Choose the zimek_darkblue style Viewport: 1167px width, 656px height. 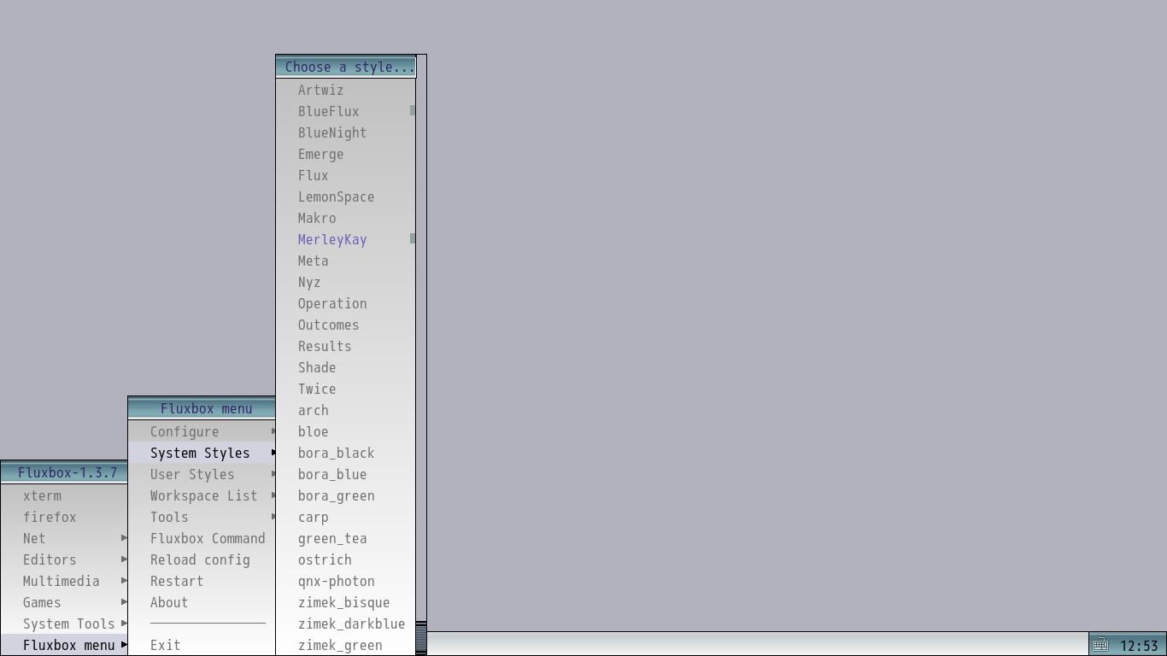click(x=346, y=624)
